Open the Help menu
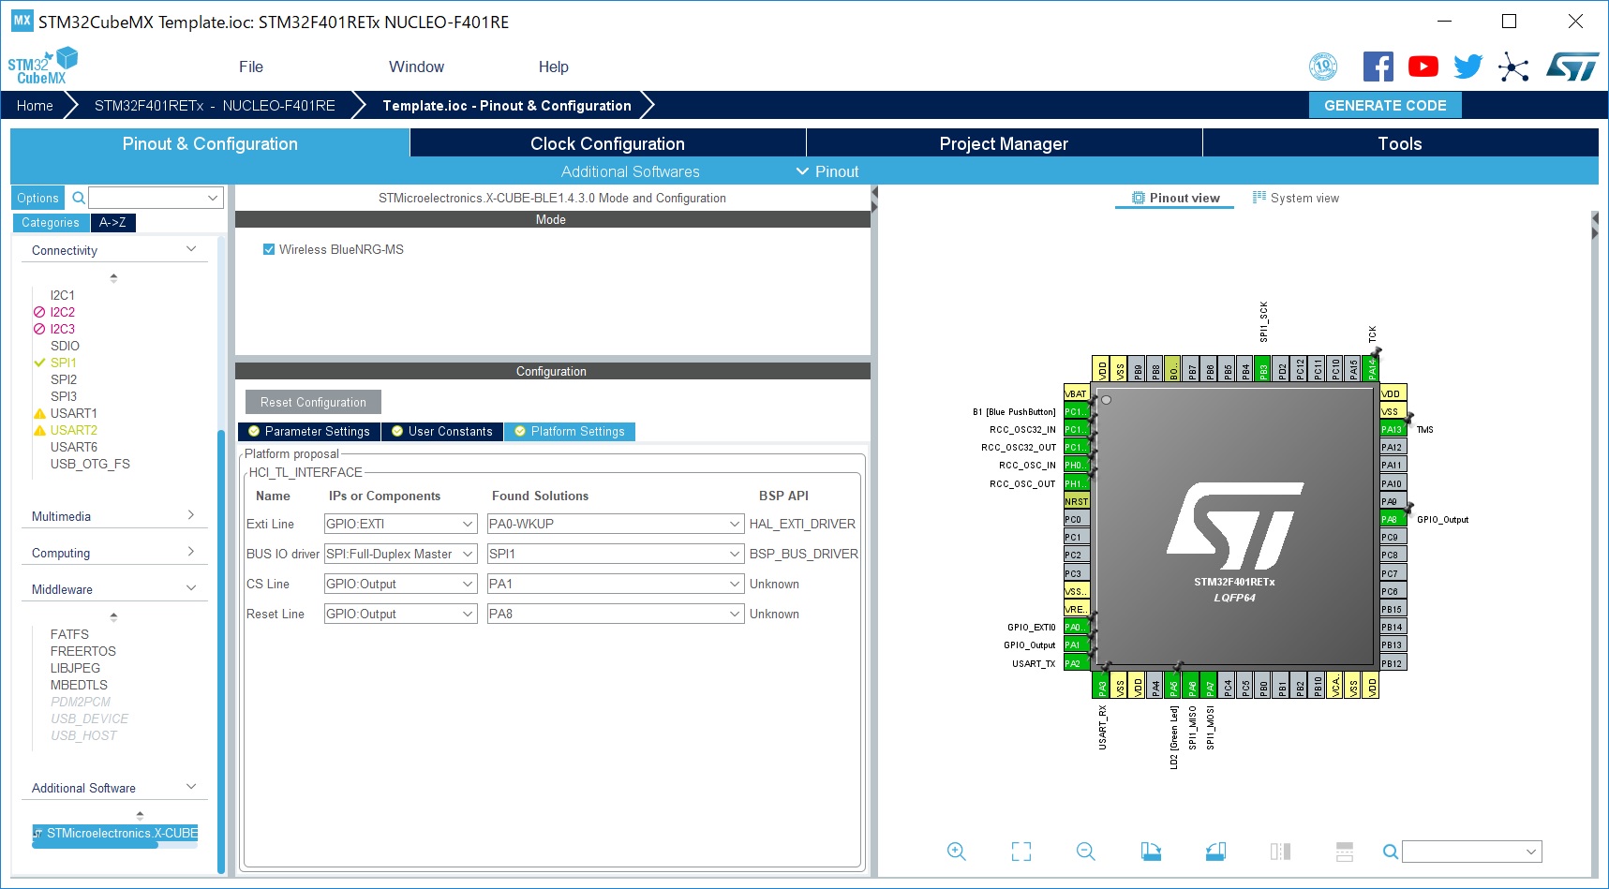This screenshot has height=889, width=1609. (x=553, y=67)
